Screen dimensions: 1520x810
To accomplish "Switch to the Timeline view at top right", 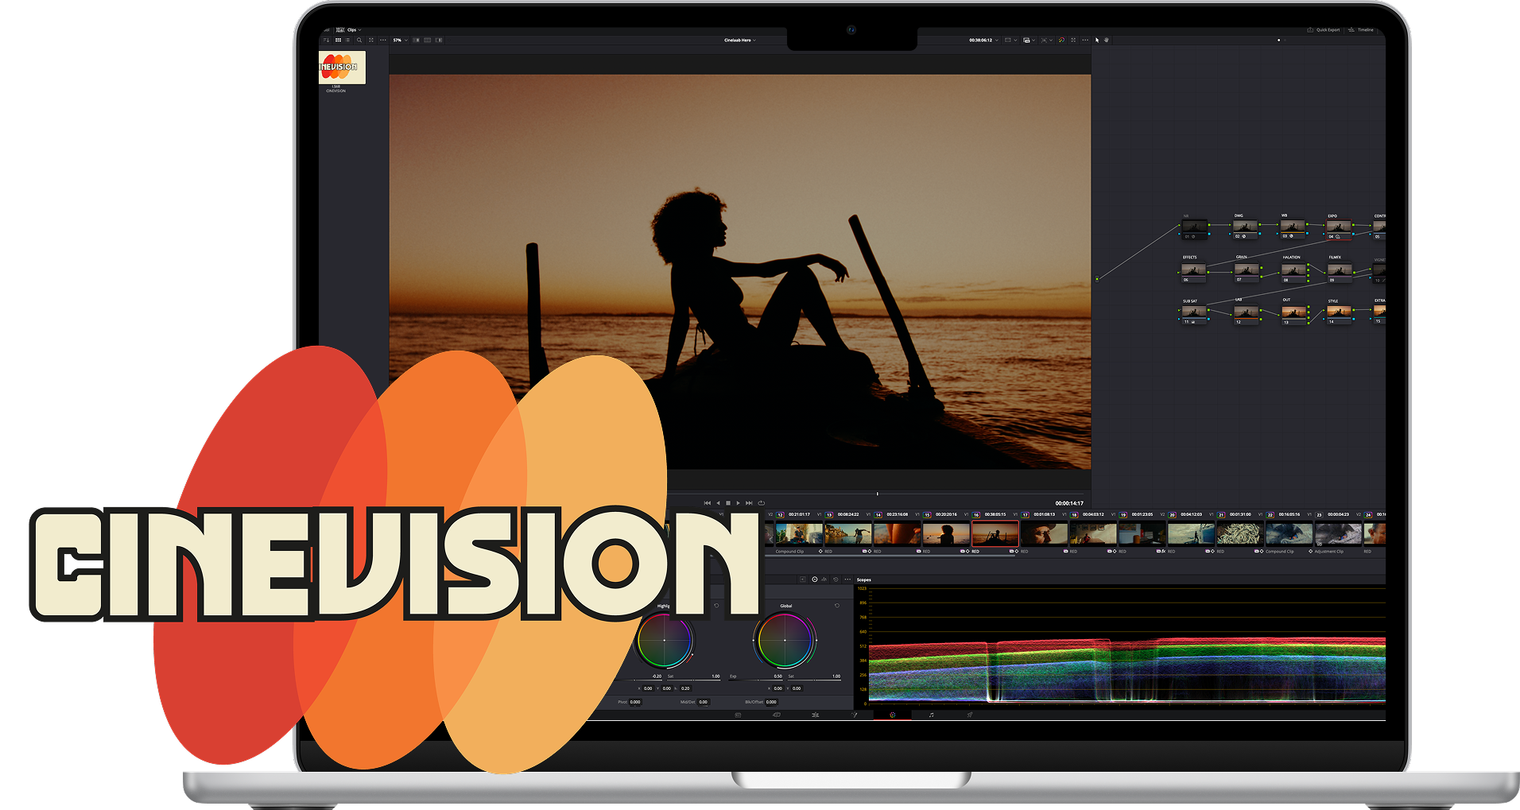I will (1363, 29).
